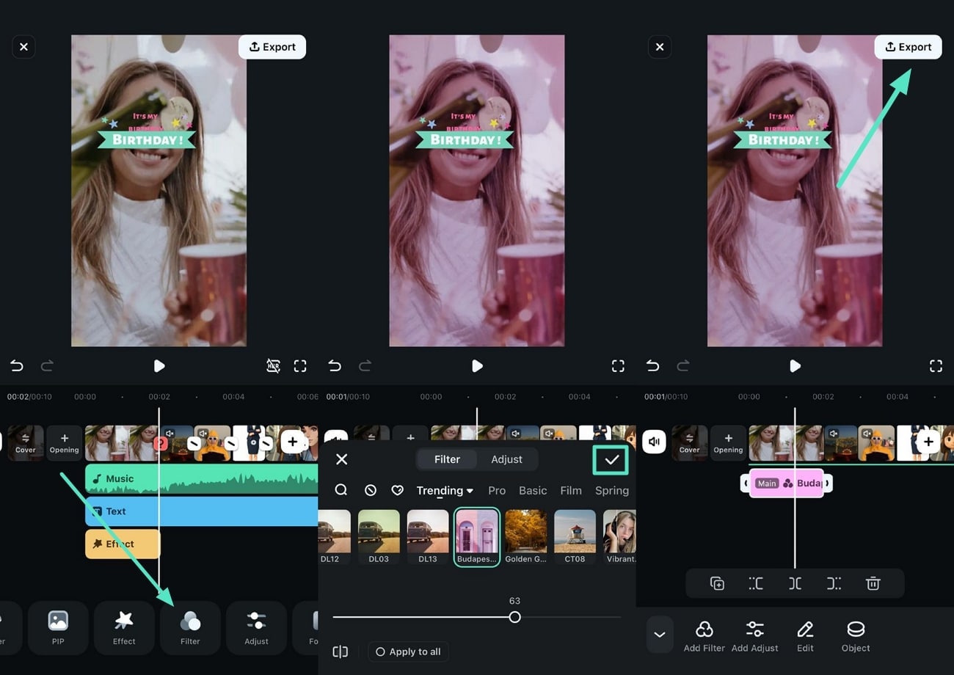Enter fullscreen preview on the right screen
Screen dimensions: 954x675
(936, 365)
